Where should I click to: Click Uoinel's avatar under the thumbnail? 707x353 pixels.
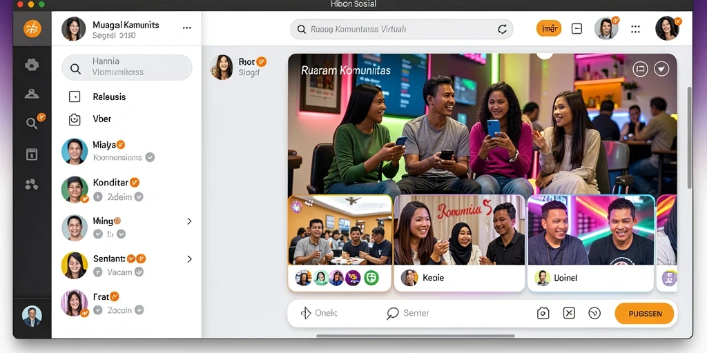pyautogui.click(x=543, y=278)
